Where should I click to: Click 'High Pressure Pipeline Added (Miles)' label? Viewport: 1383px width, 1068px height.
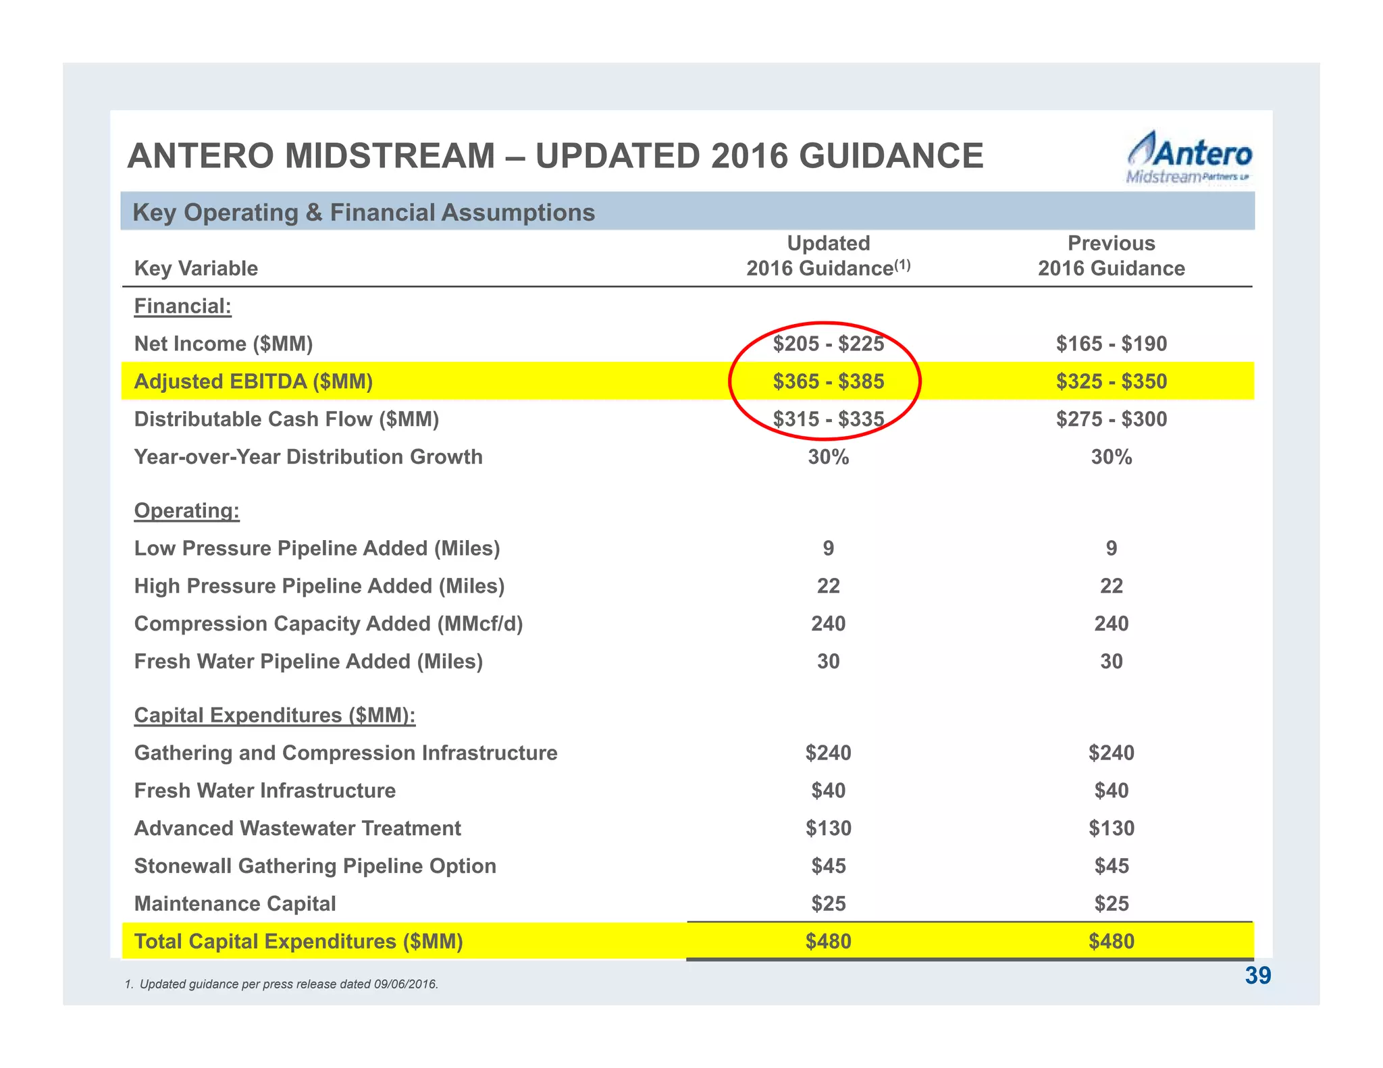click(319, 586)
